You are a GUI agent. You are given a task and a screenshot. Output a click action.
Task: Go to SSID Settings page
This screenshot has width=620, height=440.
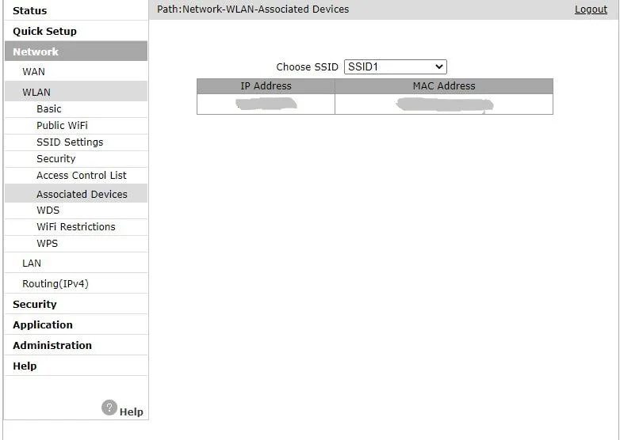point(70,142)
